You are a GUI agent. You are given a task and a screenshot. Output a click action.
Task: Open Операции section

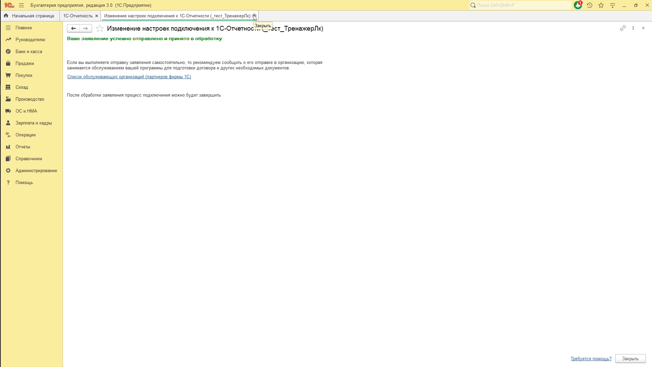[32, 135]
